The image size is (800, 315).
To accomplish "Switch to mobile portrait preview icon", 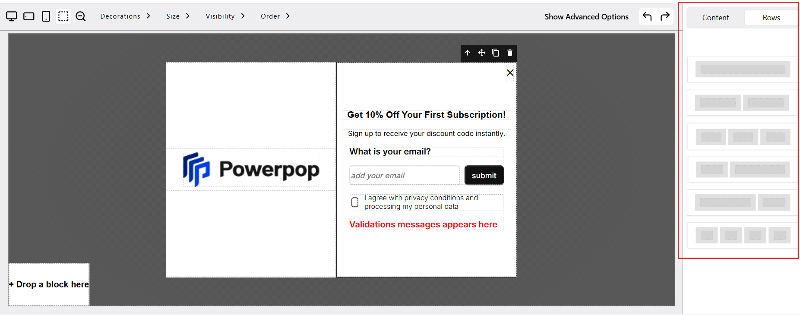I will click(x=46, y=16).
